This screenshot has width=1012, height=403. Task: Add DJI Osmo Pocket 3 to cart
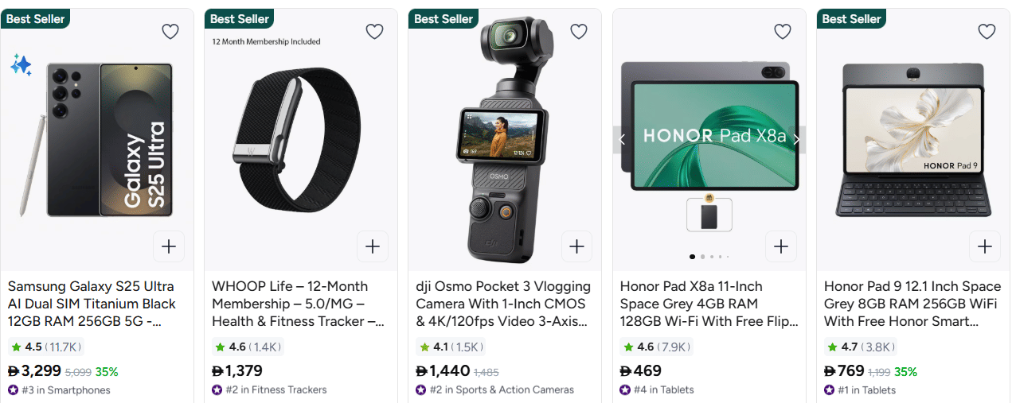576,246
